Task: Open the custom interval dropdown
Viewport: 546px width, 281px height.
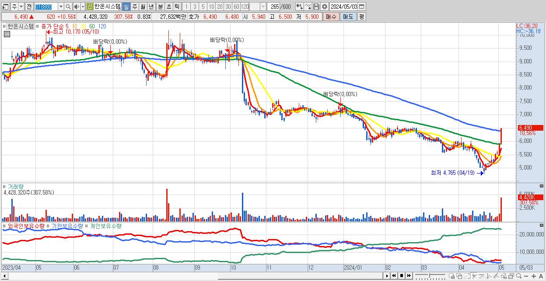Action: [263, 7]
